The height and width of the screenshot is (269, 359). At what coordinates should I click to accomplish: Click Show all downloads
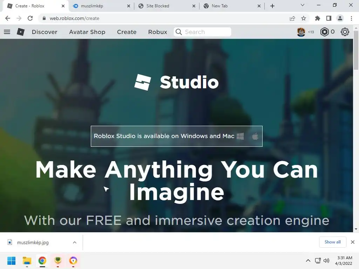332,242
